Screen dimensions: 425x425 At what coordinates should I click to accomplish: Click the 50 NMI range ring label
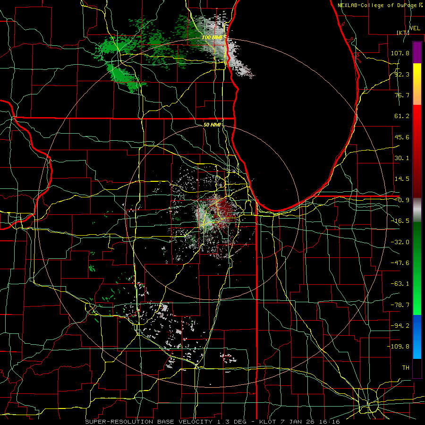(x=212, y=125)
